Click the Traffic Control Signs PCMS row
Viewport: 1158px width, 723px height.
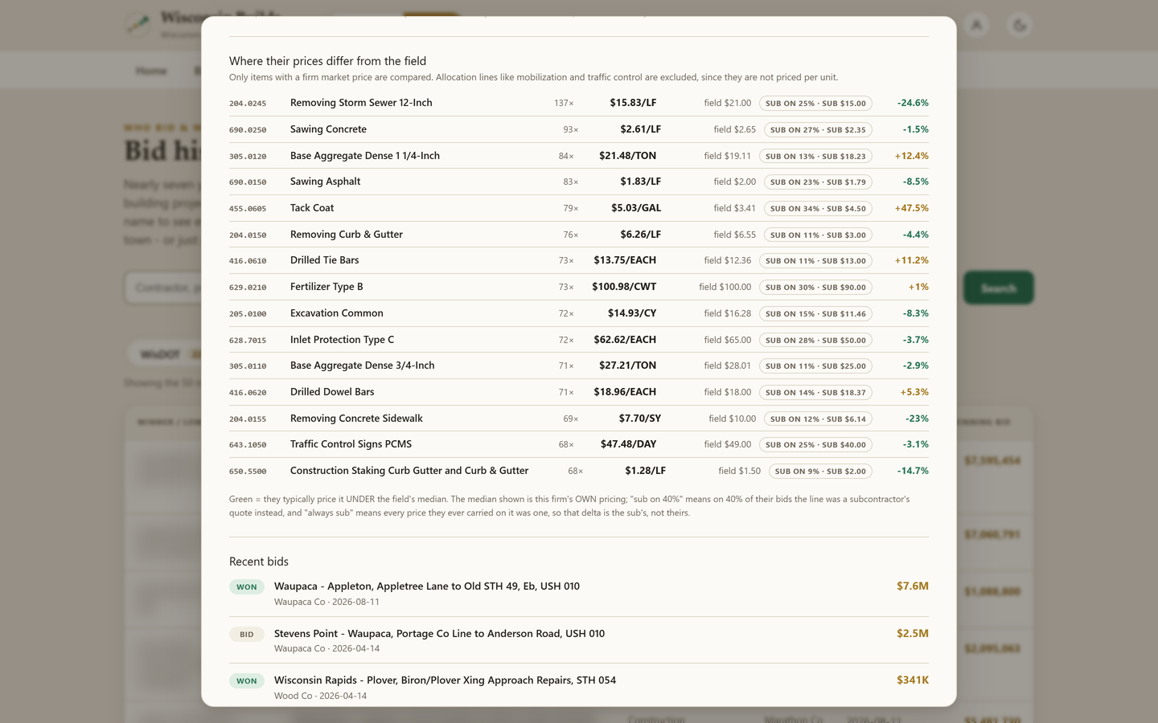pyautogui.click(x=579, y=444)
